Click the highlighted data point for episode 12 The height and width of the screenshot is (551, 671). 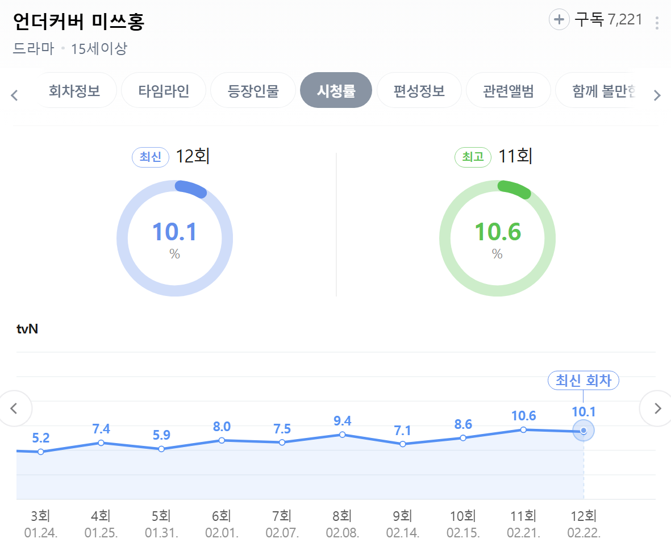[584, 431]
